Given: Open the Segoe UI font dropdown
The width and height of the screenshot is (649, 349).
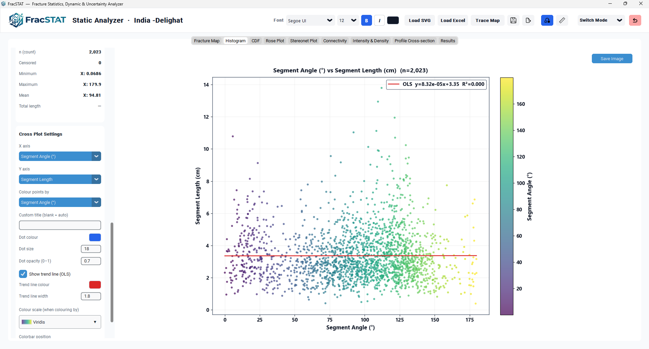Looking at the screenshot, I should (310, 20).
